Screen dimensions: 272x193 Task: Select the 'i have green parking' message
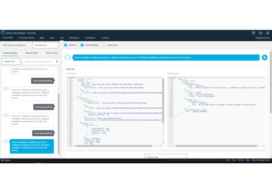click(43, 133)
